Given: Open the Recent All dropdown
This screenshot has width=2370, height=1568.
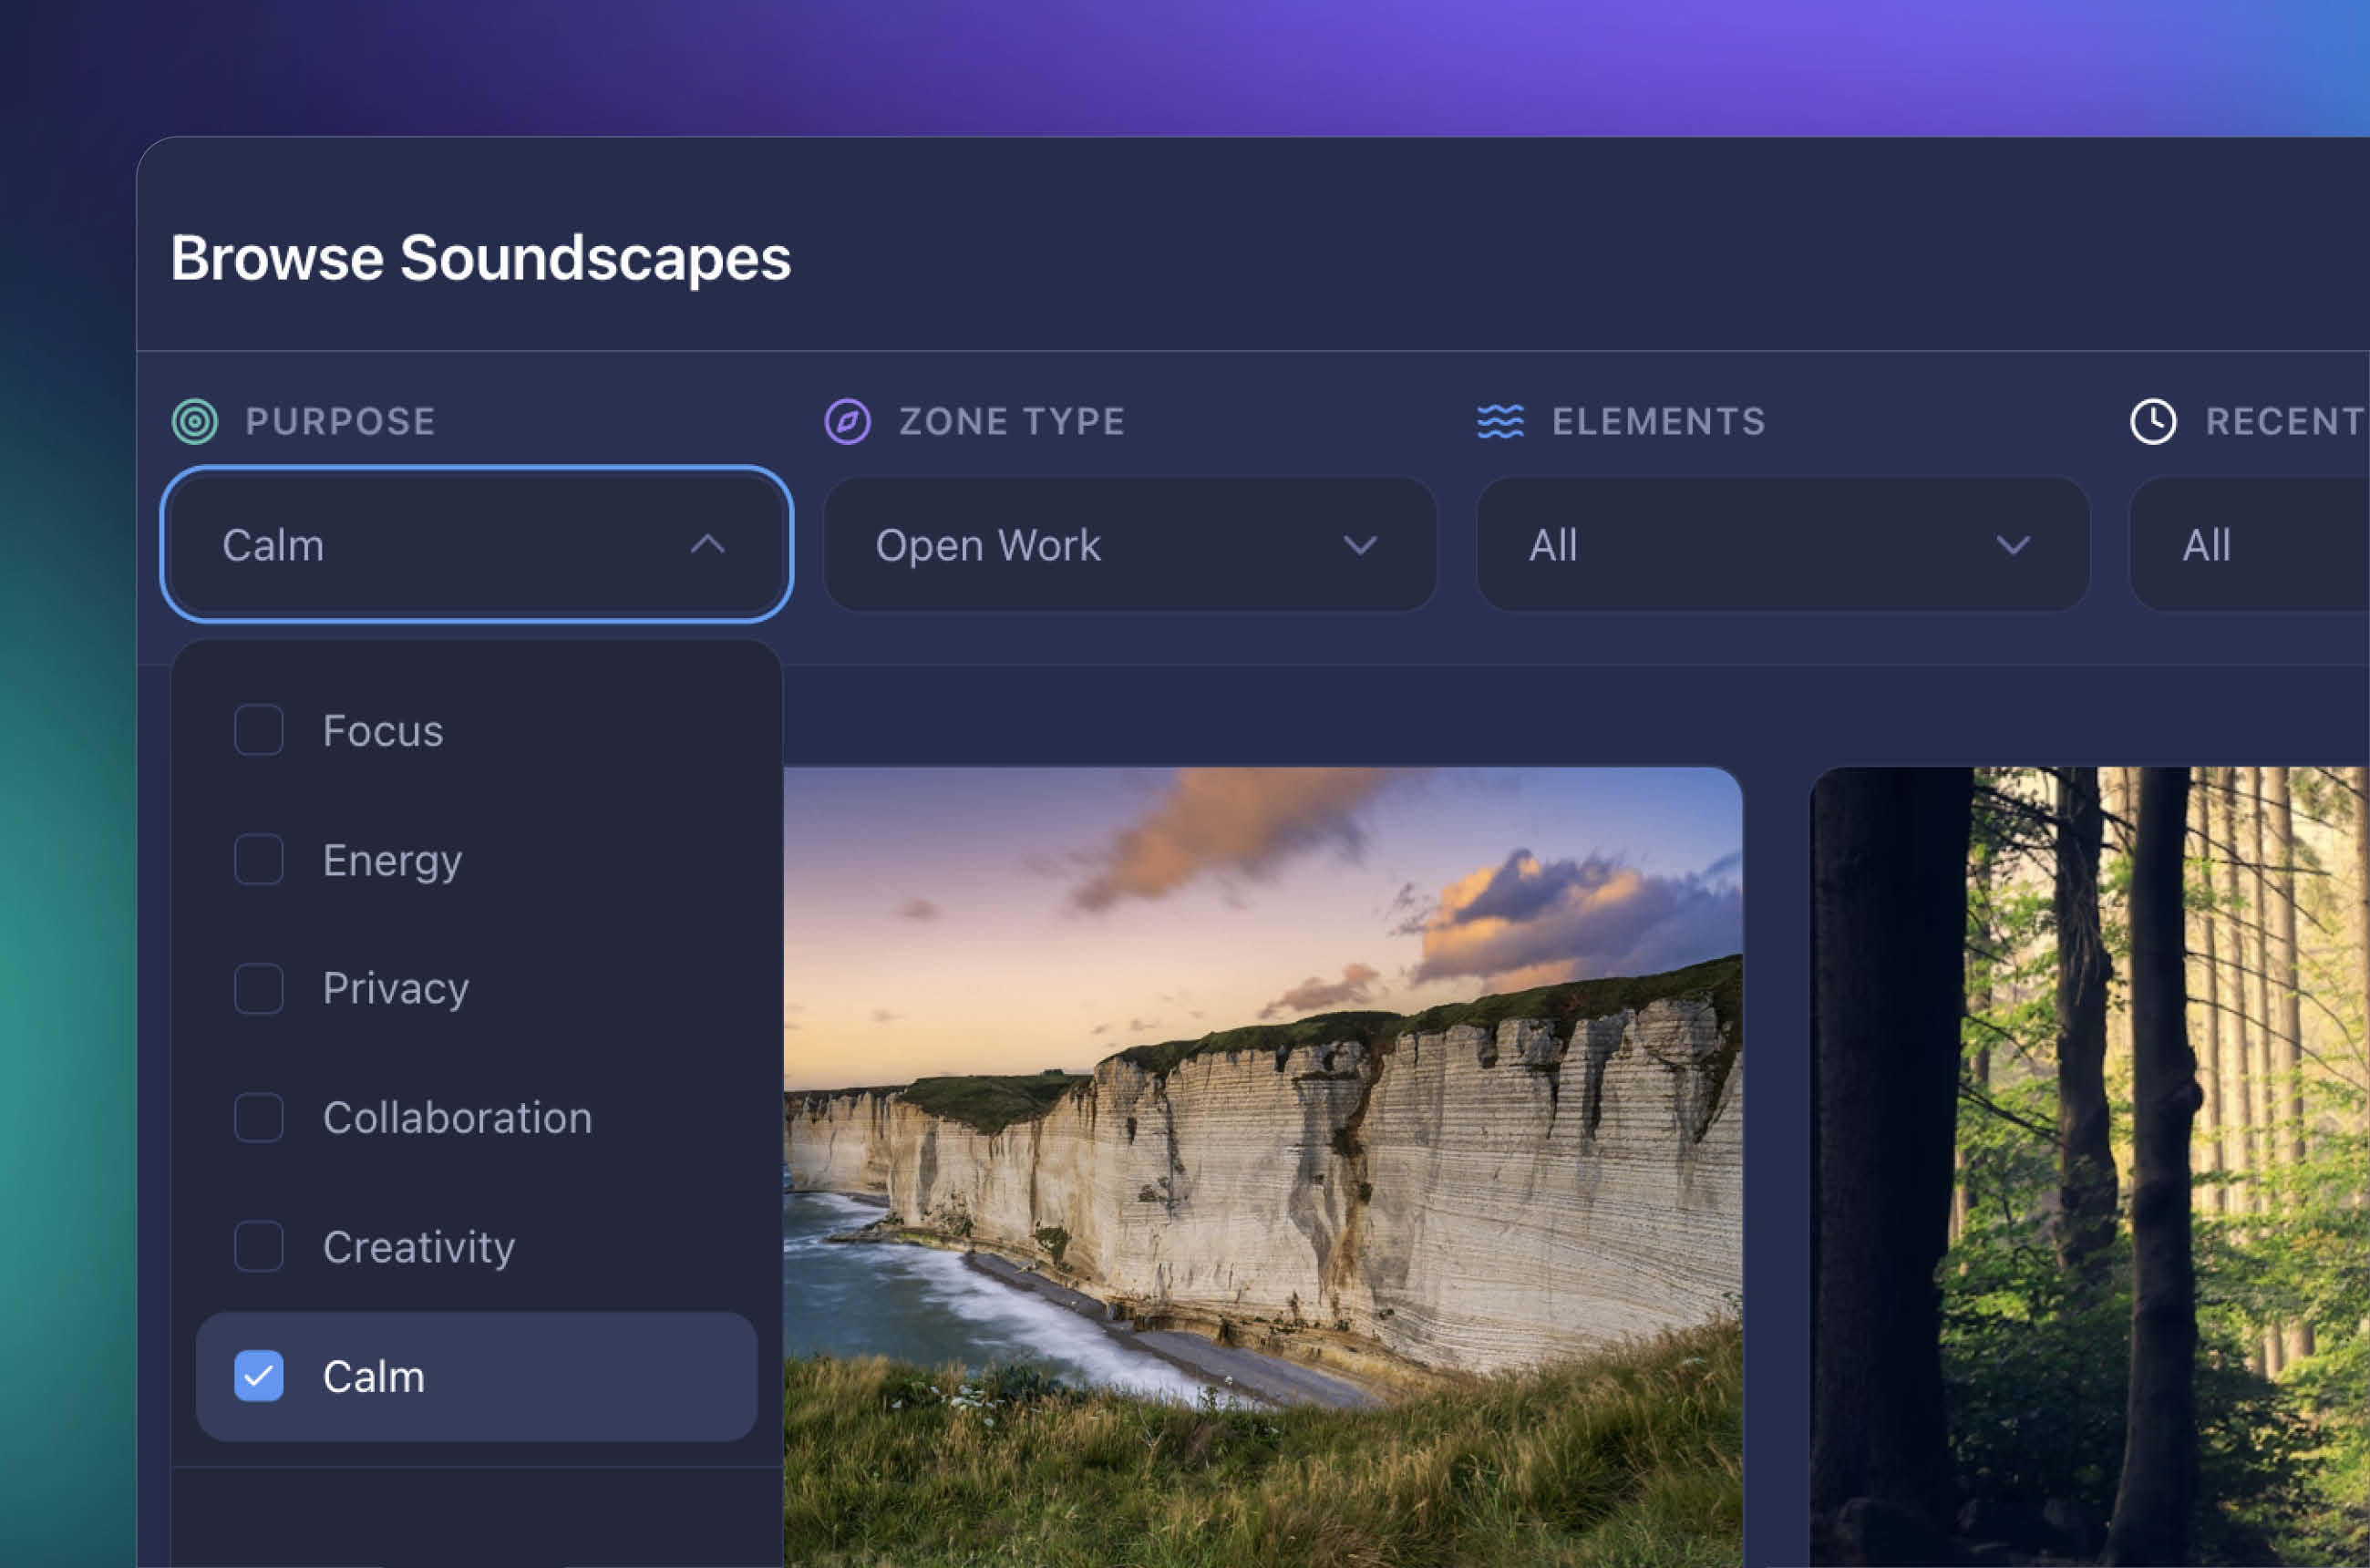Looking at the screenshot, I should pyautogui.click(x=2250, y=545).
